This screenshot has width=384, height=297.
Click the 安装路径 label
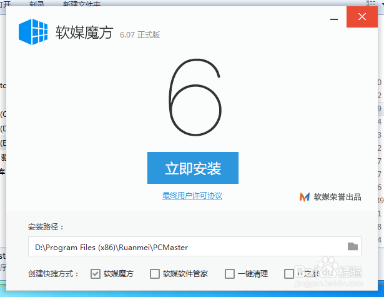click(46, 227)
